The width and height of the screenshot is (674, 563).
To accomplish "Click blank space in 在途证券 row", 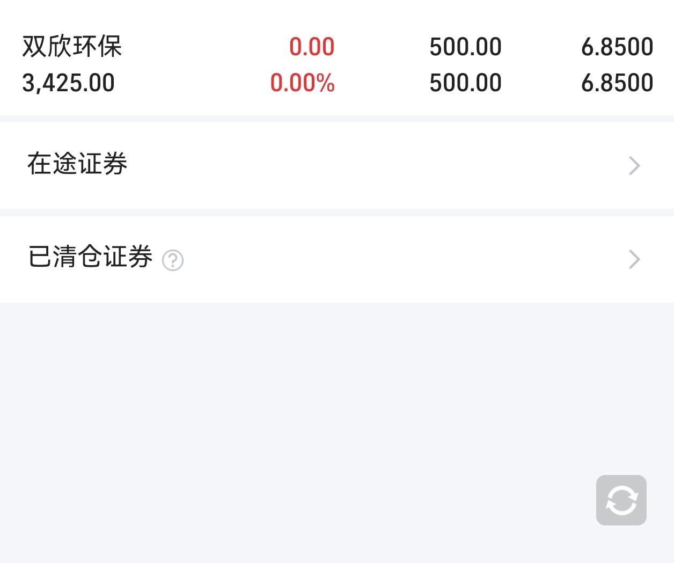I will click(x=376, y=165).
